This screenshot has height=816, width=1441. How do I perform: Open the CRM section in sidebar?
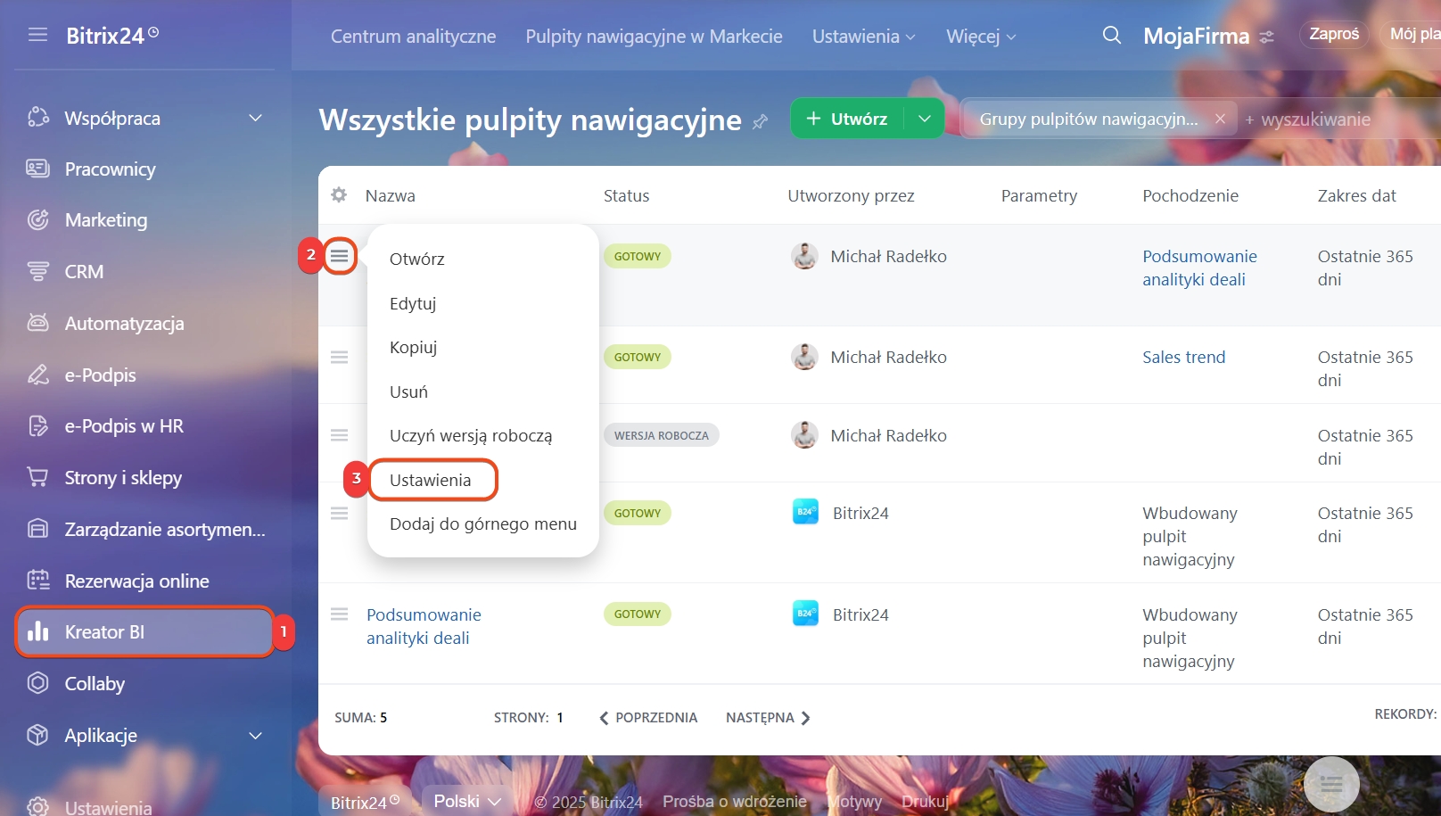click(84, 272)
